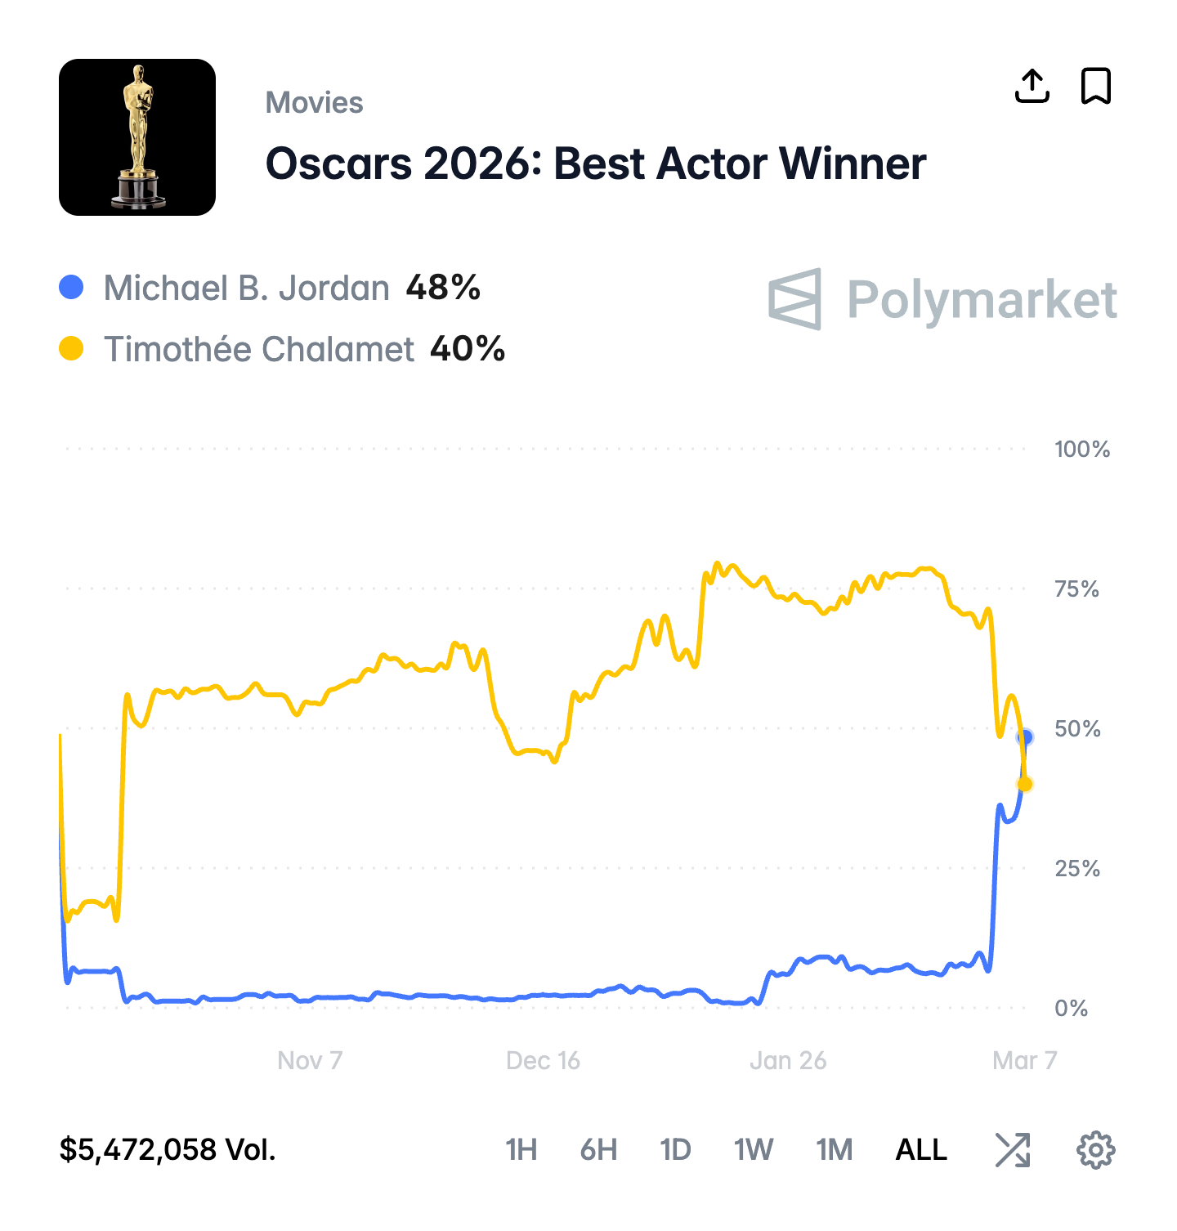Click Timothée Chalamet's yellow legend dot
This screenshot has width=1177, height=1231.
(72, 349)
